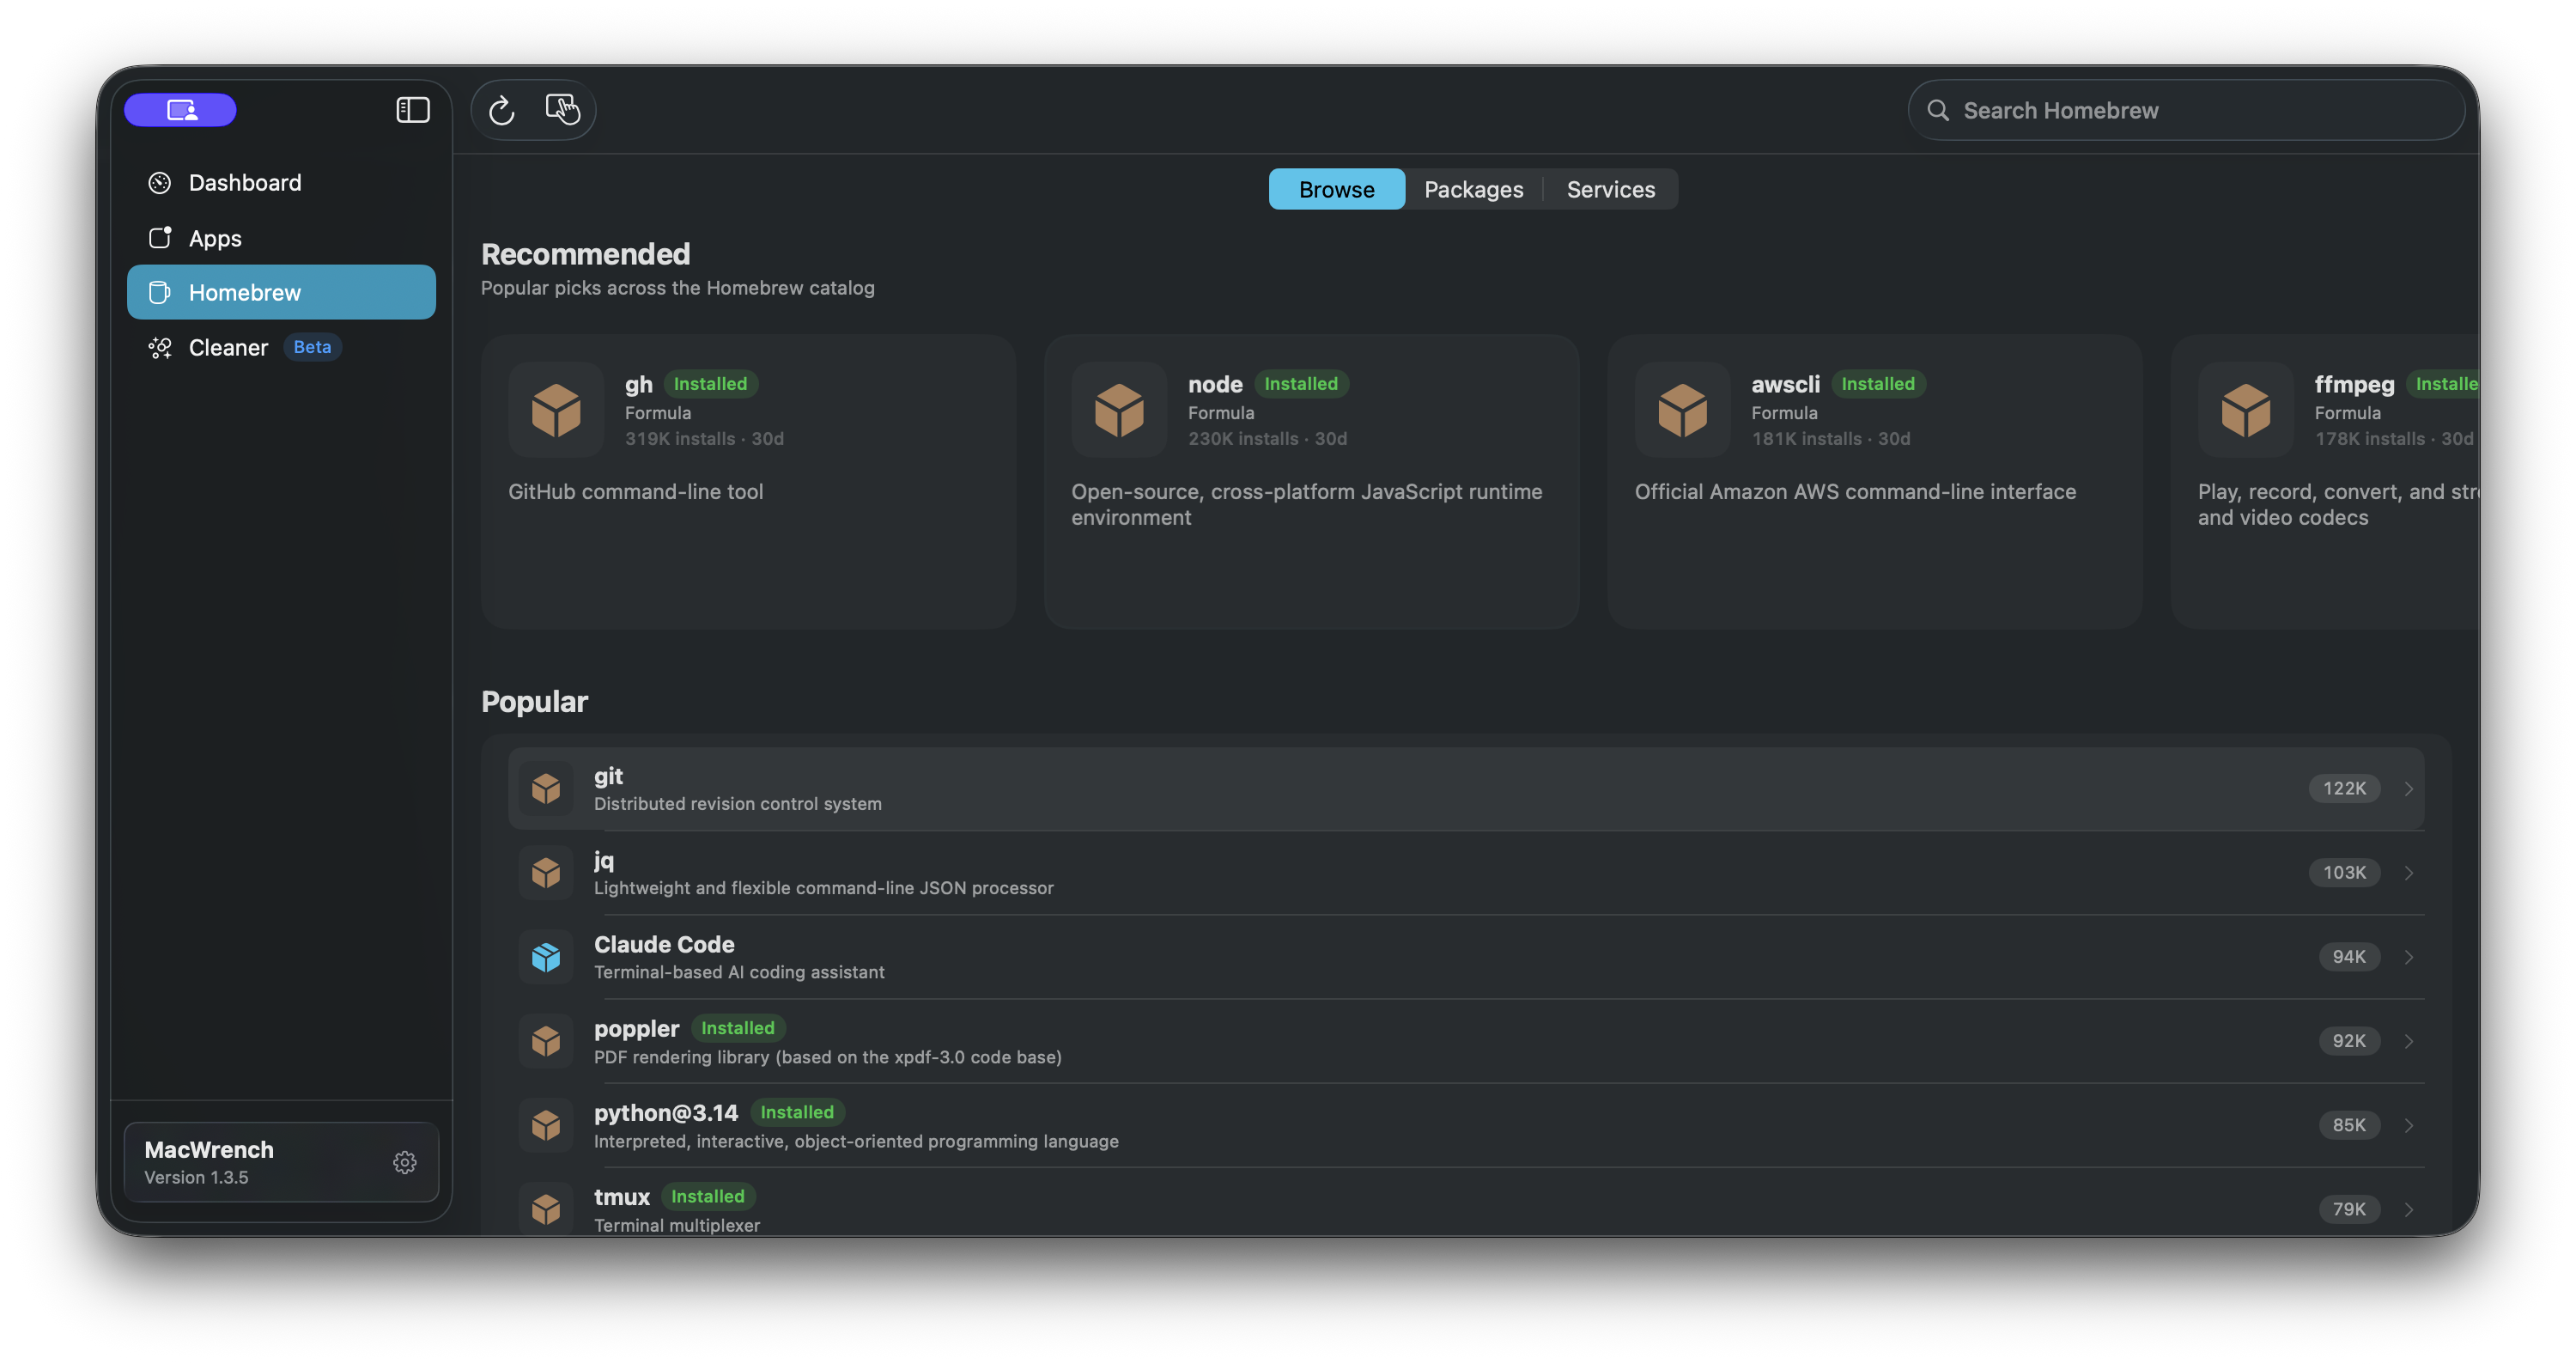Click the tmux row package icon
This screenshot has height=1364, width=2576.
(x=546, y=1209)
